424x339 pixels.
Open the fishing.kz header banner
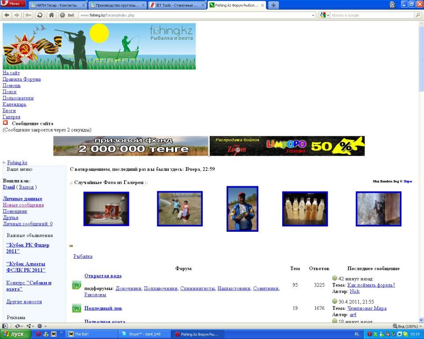(99, 46)
